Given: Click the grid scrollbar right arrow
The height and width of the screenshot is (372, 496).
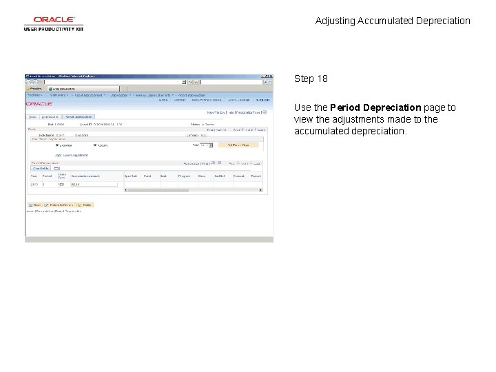Looking at the screenshot, I should pyautogui.click(x=260, y=190).
